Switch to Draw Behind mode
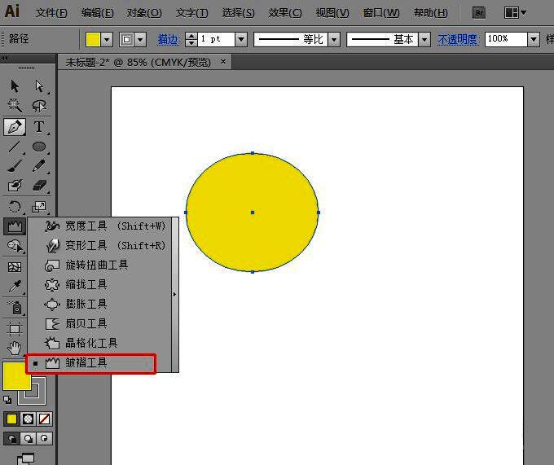This screenshot has width=554, height=465. 29,439
